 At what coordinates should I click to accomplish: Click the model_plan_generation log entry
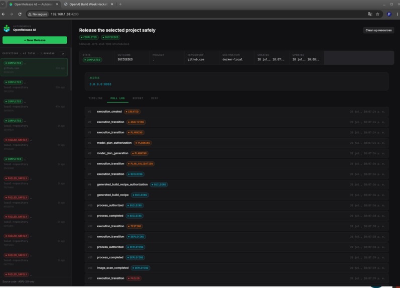point(236,153)
